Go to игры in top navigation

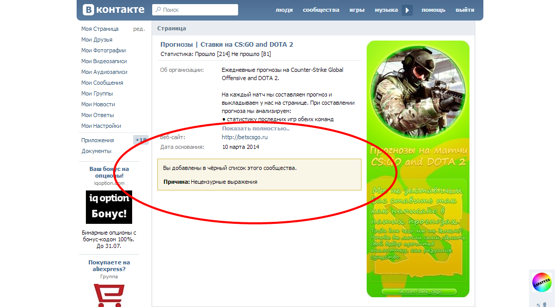357,10
